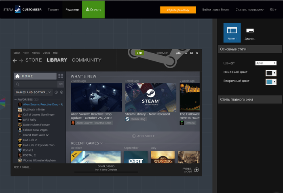The height and width of the screenshot is (193, 283).
Task: Select POSTAL 2 in the favorites list
Action: (x=29, y=155)
